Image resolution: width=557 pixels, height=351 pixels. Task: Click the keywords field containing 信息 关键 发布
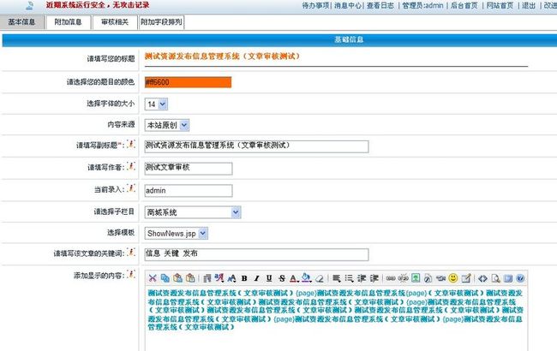click(x=256, y=254)
